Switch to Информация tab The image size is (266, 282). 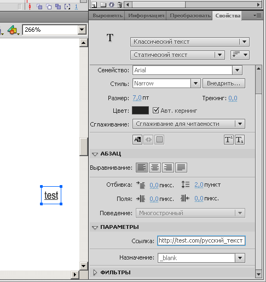click(x=146, y=16)
